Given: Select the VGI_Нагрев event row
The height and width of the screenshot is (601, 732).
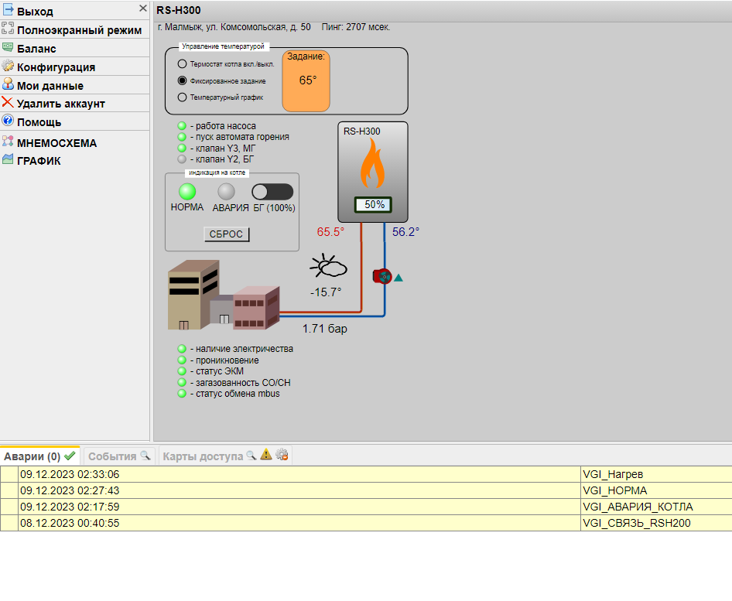Looking at the screenshot, I should click(366, 475).
